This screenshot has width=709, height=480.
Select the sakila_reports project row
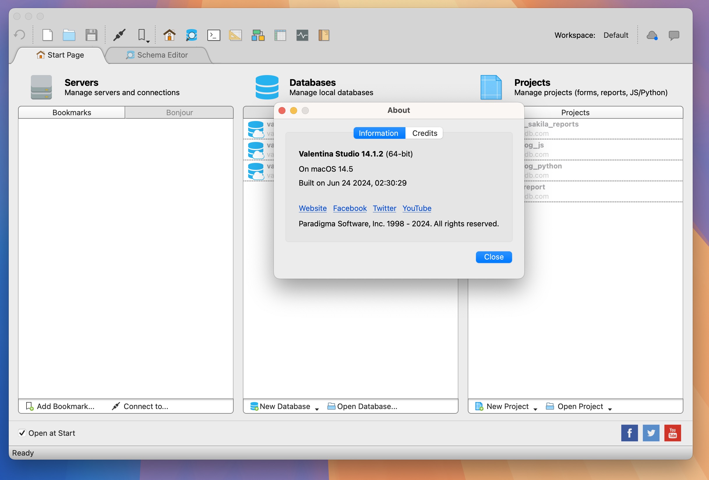[x=604, y=129]
